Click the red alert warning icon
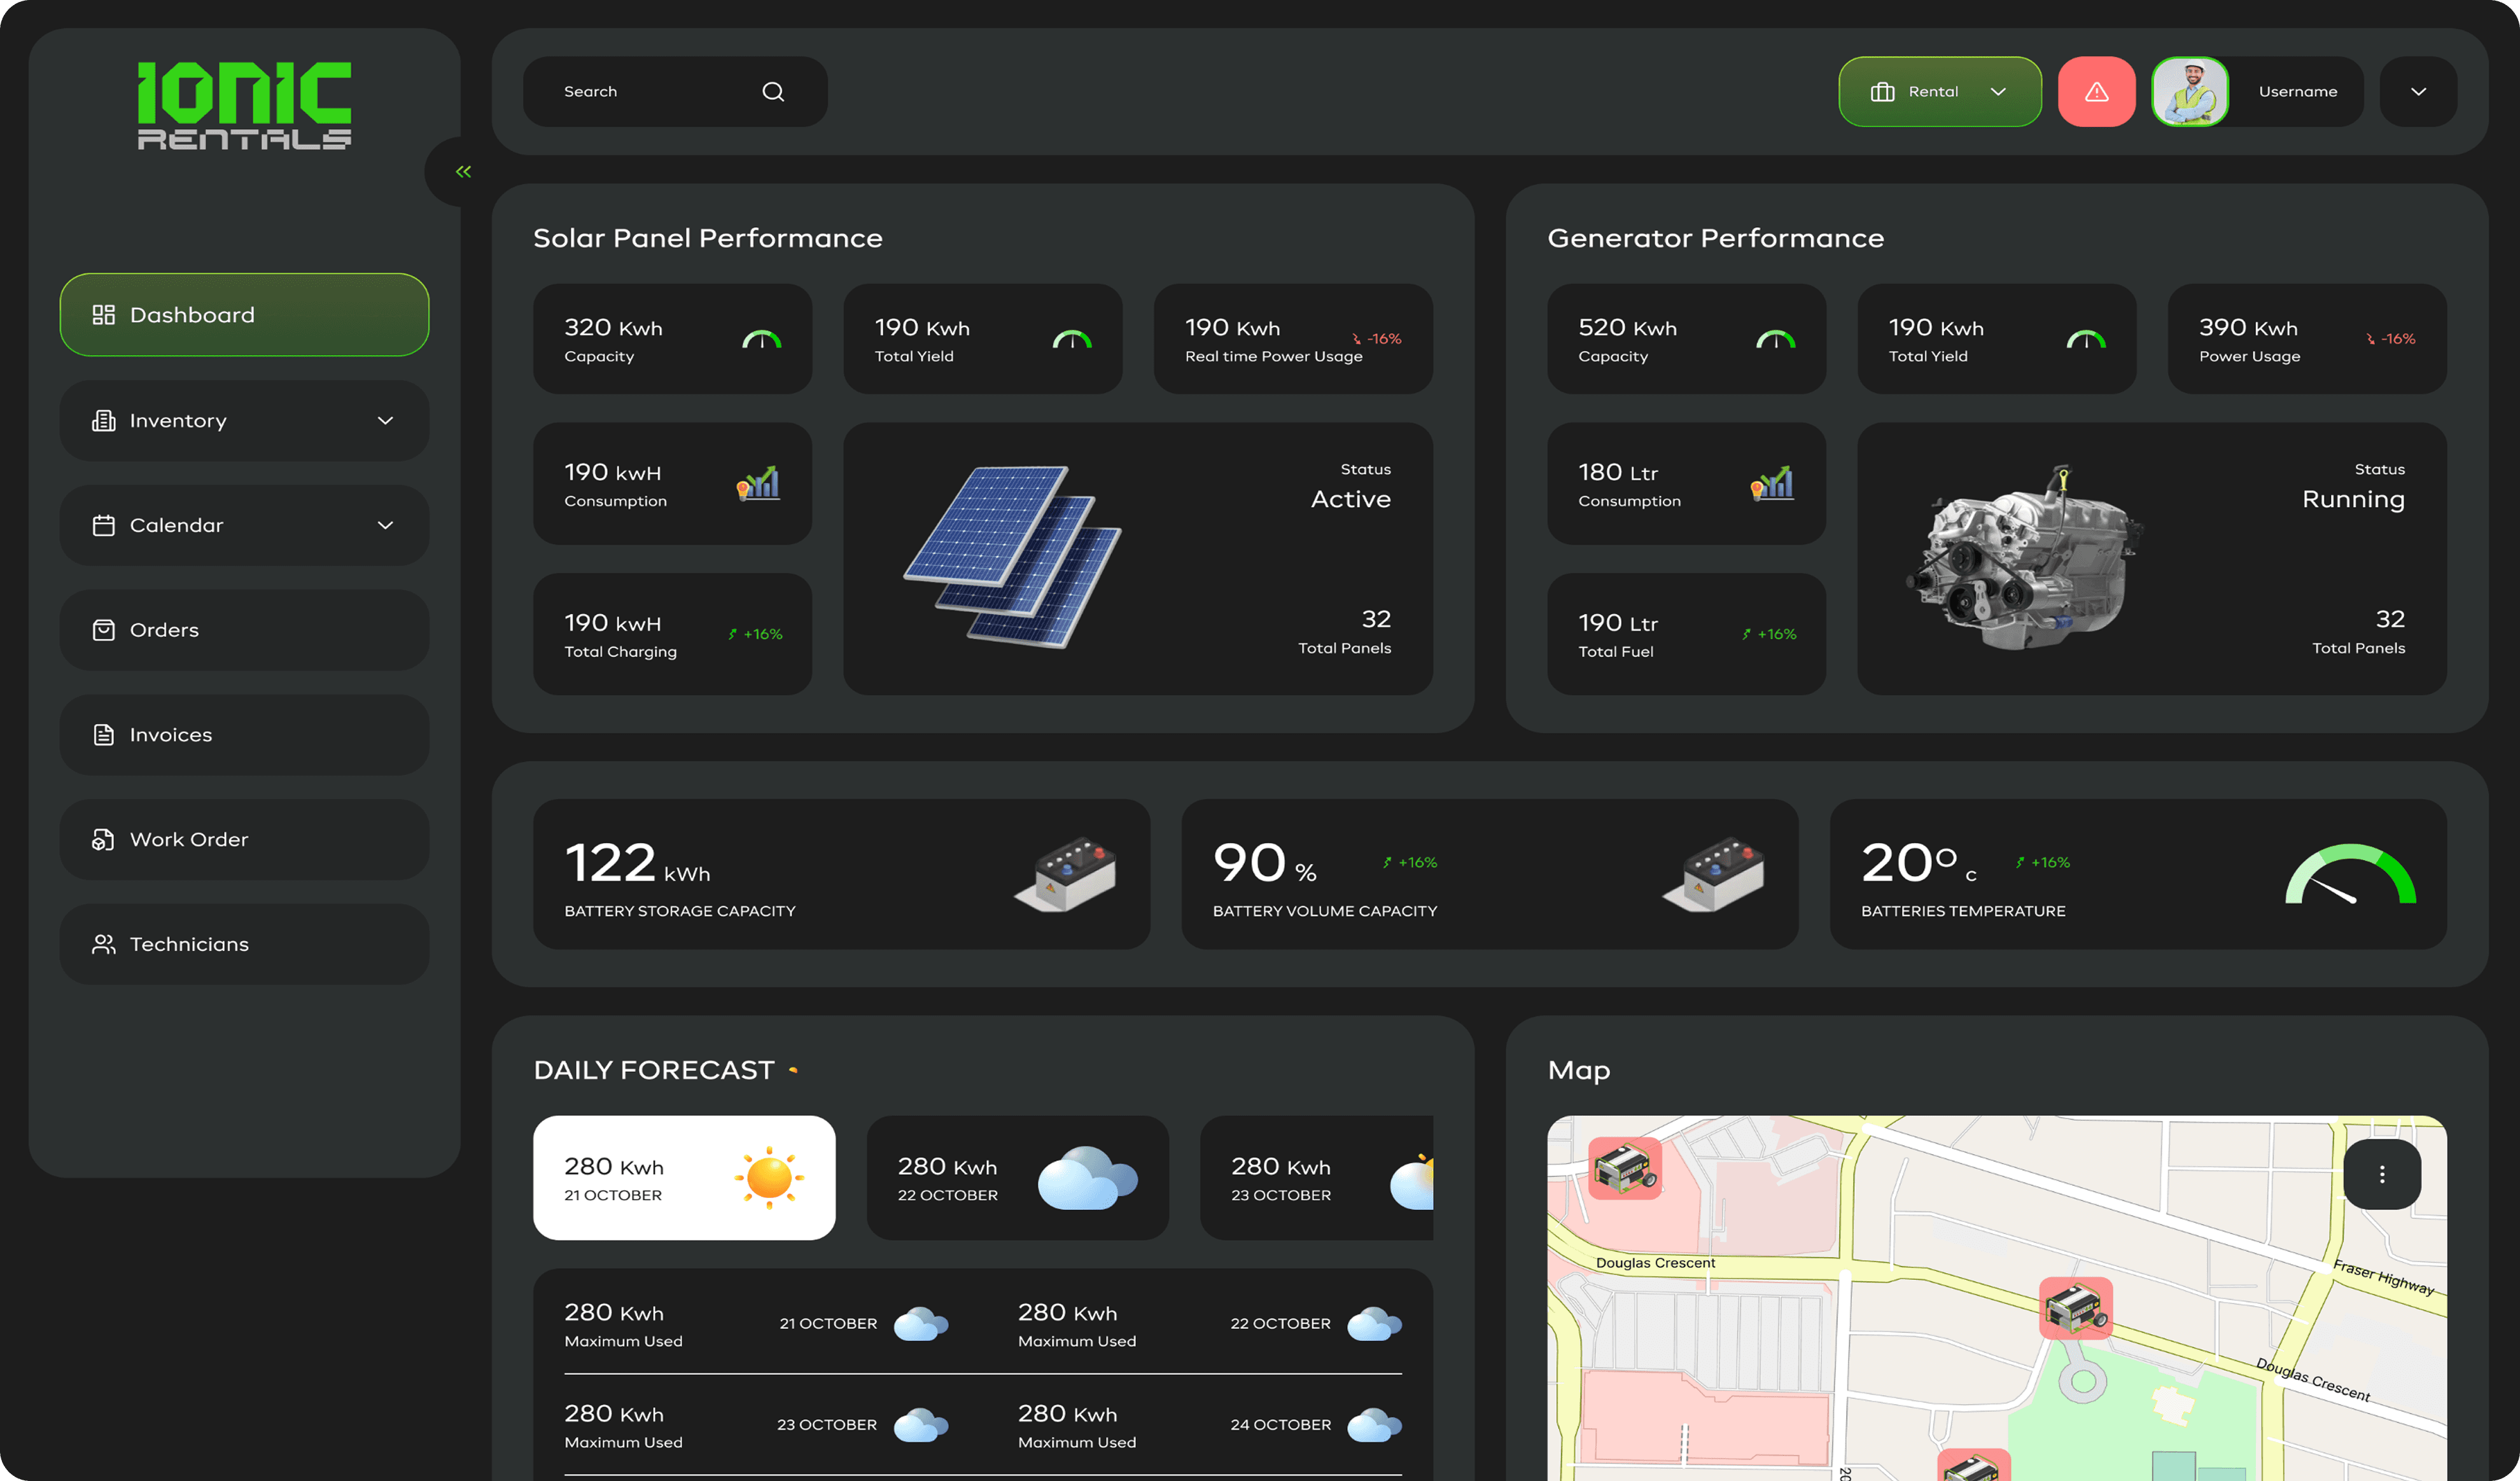The width and height of the screenshot is (2520, 1481). [2096, 92]
